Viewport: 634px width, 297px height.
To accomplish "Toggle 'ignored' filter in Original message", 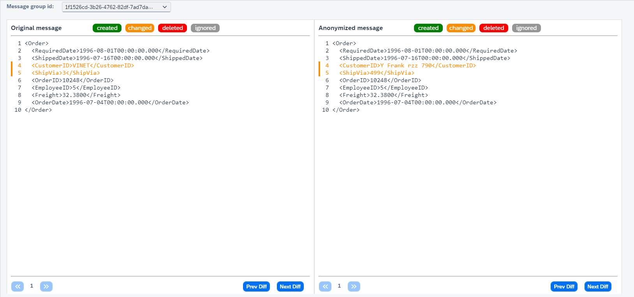I will coord(205,28).
